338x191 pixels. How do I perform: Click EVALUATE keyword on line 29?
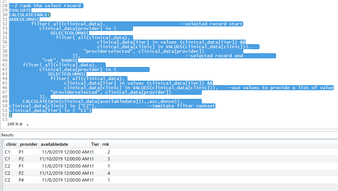20,10
